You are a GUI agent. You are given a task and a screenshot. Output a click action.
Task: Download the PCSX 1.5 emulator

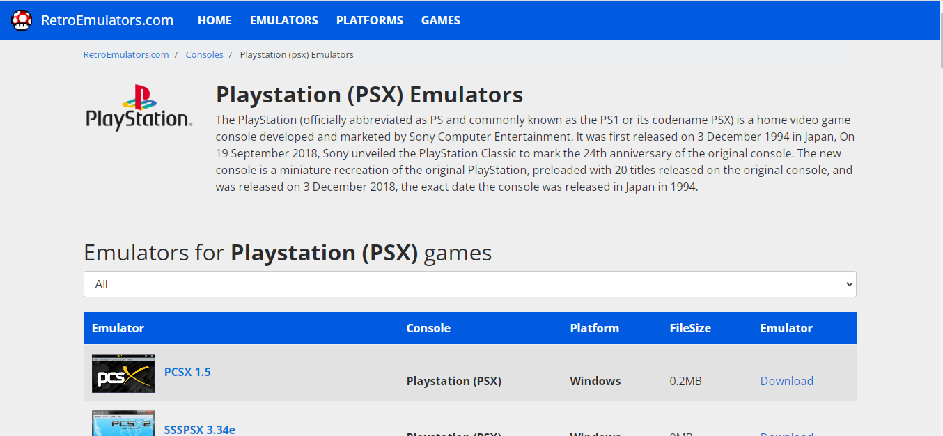click(x=787, y=381)
